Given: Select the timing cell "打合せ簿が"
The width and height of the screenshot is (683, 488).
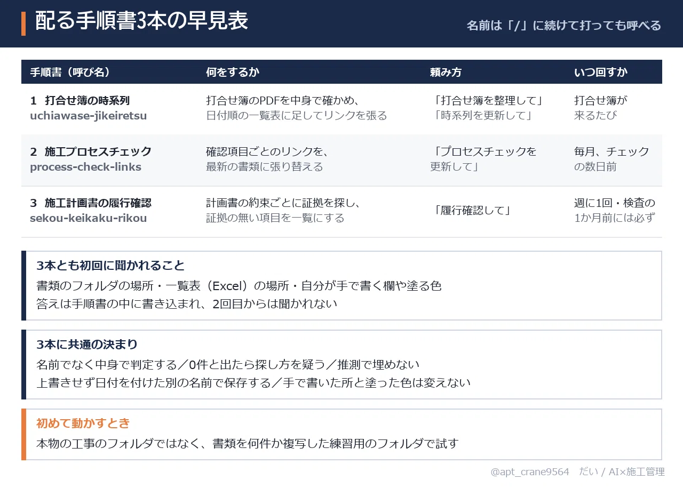Looking at the screenshot, I should click(x=601, y=100).
